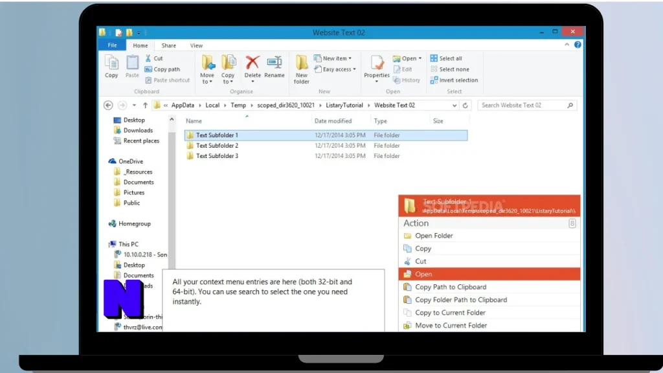Create a New folder

point(302,70)
